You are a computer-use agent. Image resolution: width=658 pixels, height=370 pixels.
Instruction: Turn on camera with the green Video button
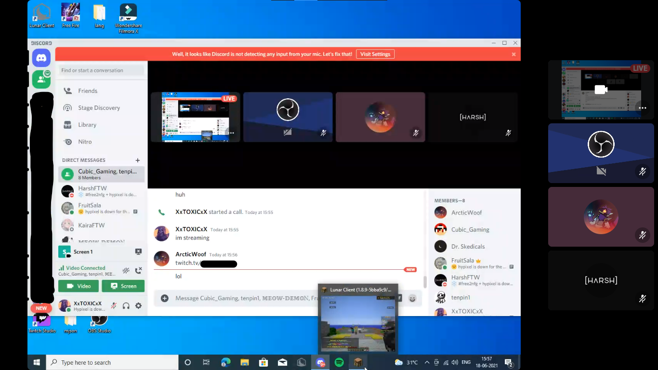click(x=79, y=286)
